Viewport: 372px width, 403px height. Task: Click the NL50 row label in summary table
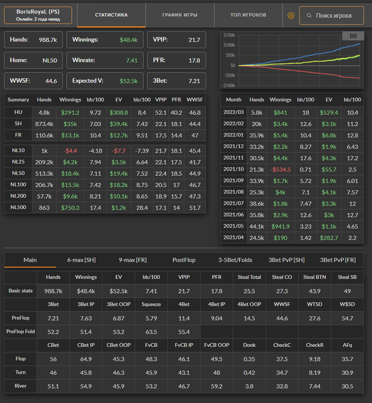click(x=18, y=173)
